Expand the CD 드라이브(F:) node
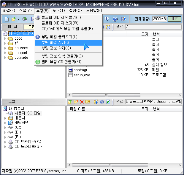This screenshot has height=175, width=184. 5,142
